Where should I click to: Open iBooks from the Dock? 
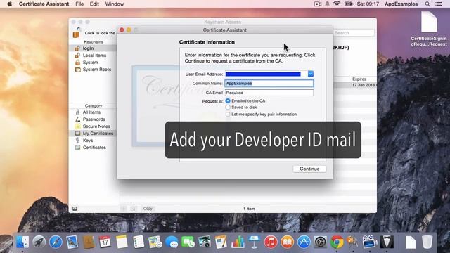pyautogui.click(x=288, y=242)
